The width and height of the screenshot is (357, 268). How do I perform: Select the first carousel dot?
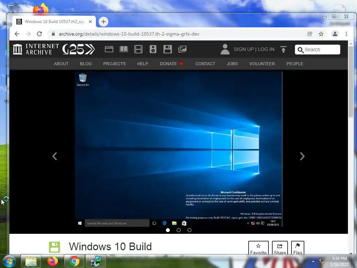168,230
